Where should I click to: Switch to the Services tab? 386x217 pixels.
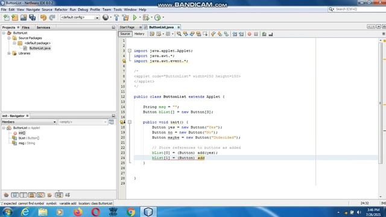click(x=43, y=28)
